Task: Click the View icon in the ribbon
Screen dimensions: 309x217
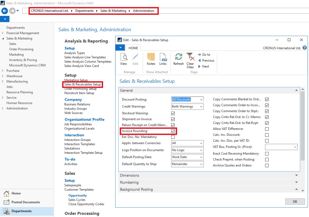Action: [x=124, y=59]
